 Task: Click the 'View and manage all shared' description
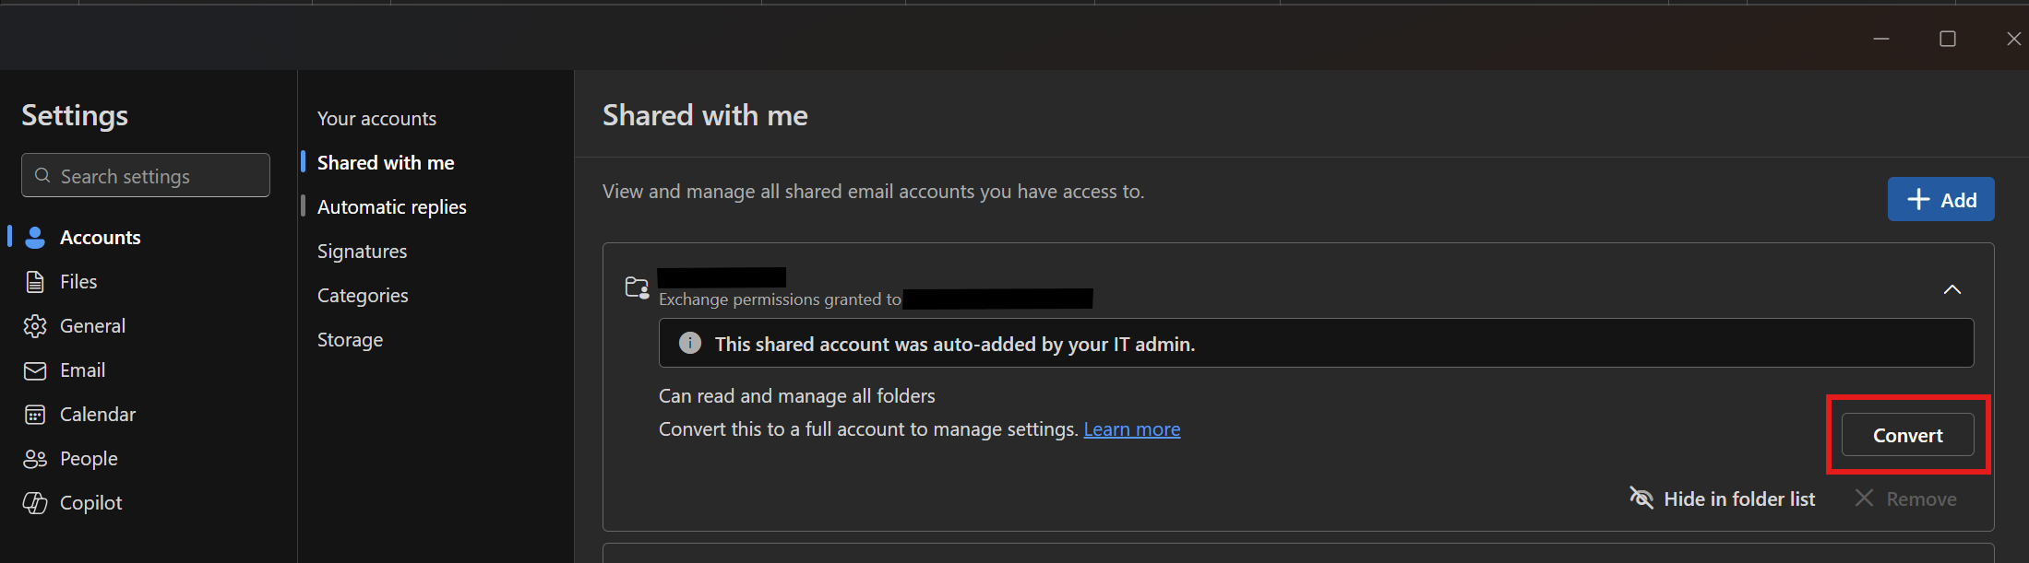[873, 192]
